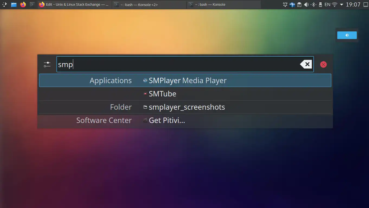Click the Software Center category label
This screenshot has width=369, height=208.
104,120
